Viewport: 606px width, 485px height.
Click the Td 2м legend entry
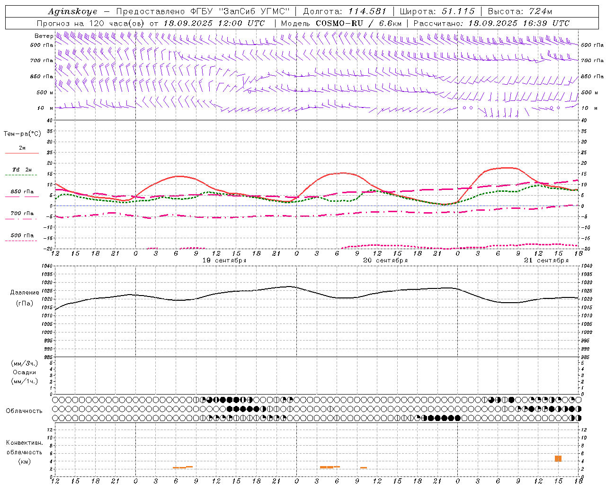click(22, 170)
